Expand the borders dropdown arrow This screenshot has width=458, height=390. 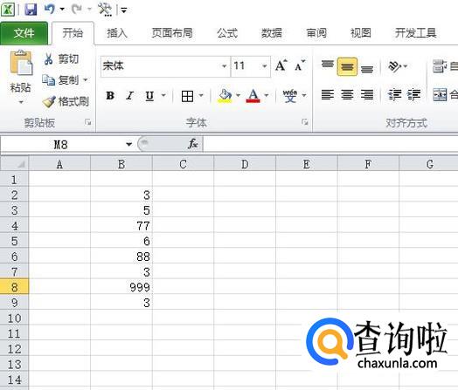(201, 95)
